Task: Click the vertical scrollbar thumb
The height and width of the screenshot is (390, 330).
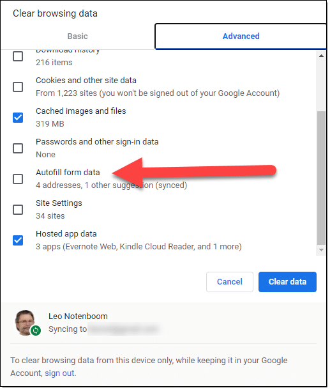Action: pos(322,178)
